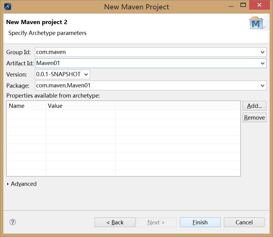
Task: Click the 0.0.1-SNAPSHOT version text
Action: point(58,74)
